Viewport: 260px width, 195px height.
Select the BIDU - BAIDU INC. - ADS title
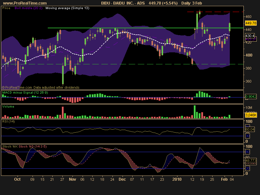tap(123, 3)
